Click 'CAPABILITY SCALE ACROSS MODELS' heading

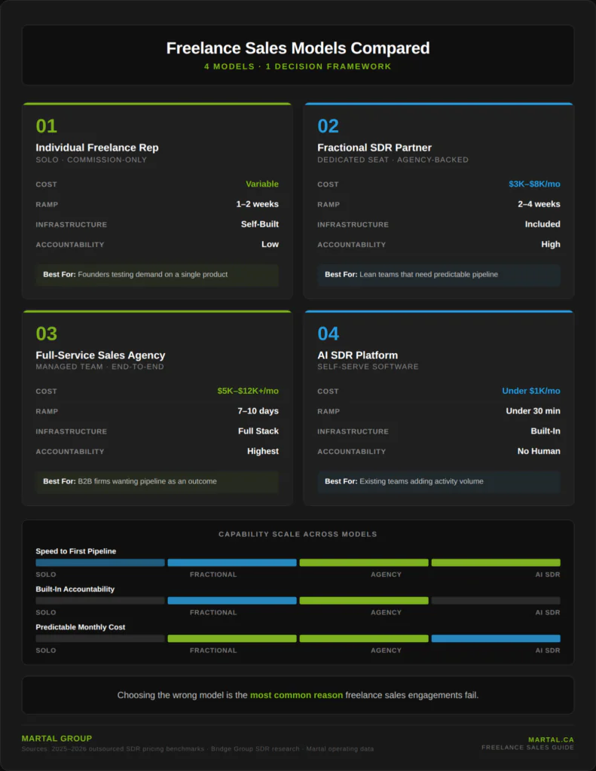pyautogui.click(x=298, y=534)
